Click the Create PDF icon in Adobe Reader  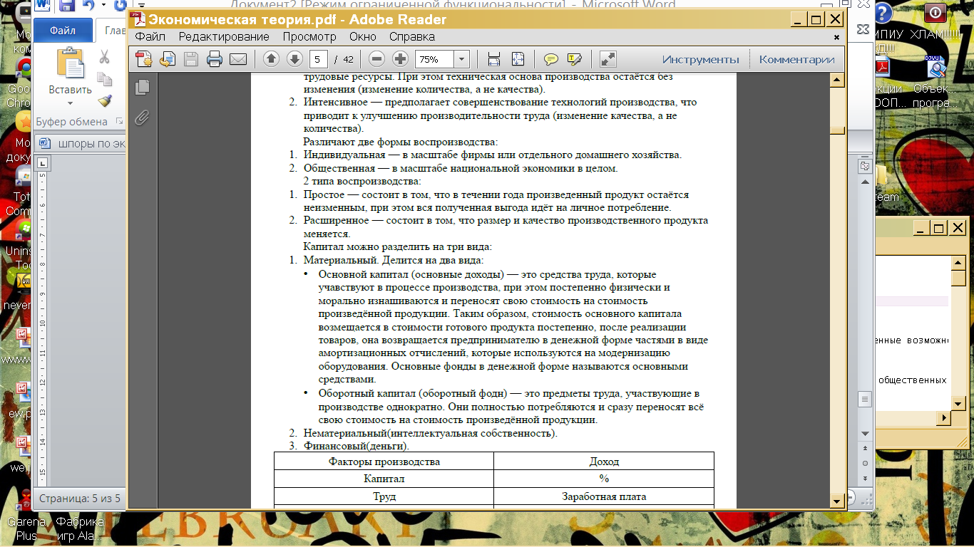pos(145,59)
